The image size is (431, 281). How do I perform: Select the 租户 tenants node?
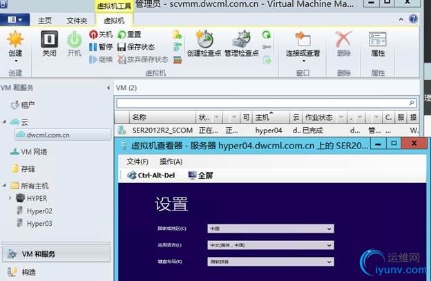(22, 105)
